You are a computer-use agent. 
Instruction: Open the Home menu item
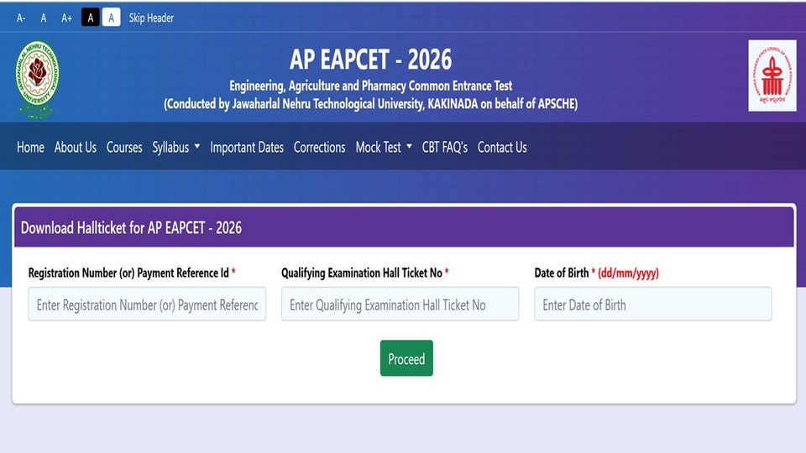pos(30,148)
